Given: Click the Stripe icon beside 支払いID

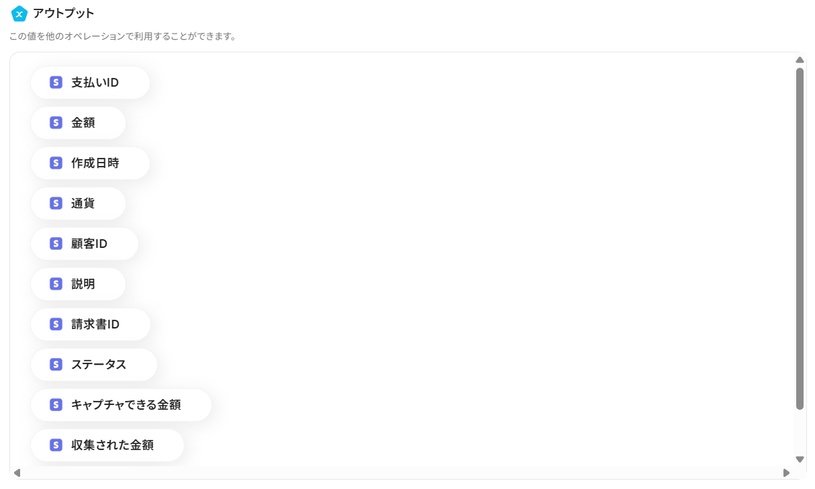Looking at the screenshot, I should point(56,83).
